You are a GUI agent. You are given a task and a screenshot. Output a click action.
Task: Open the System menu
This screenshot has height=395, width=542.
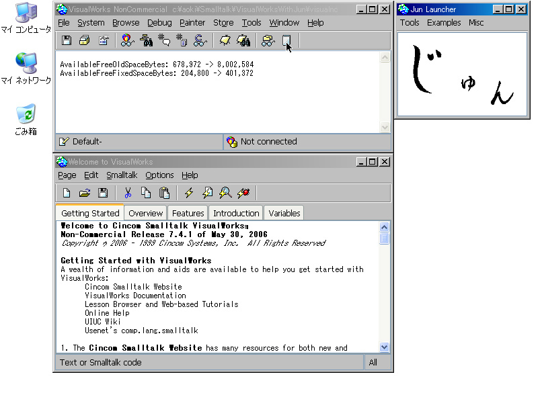pyautogui.click(x=91, y=23)
